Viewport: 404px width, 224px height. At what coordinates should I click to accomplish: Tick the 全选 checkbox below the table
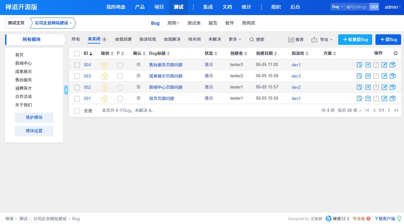point(77,111)
